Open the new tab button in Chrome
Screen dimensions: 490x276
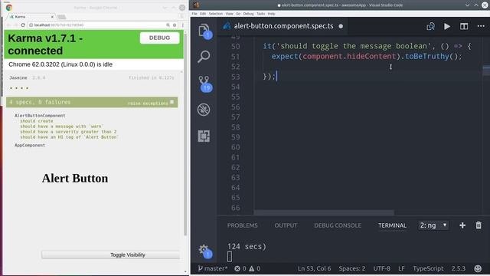point(61,17)
